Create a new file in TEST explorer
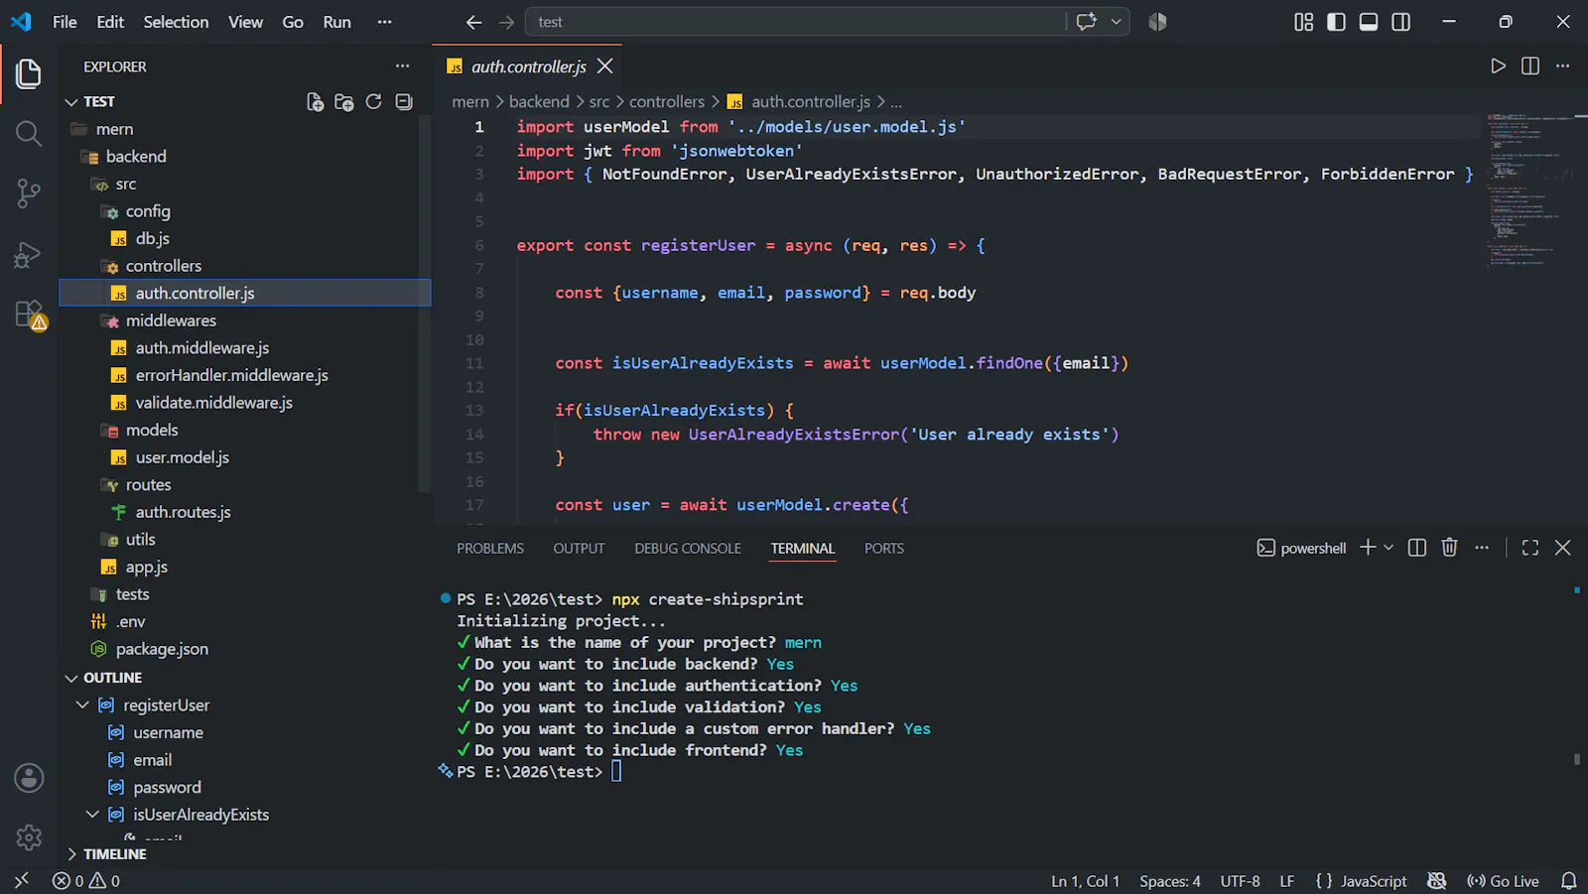The height and width of the screenshot is (894, 1588). coord(315,101)
